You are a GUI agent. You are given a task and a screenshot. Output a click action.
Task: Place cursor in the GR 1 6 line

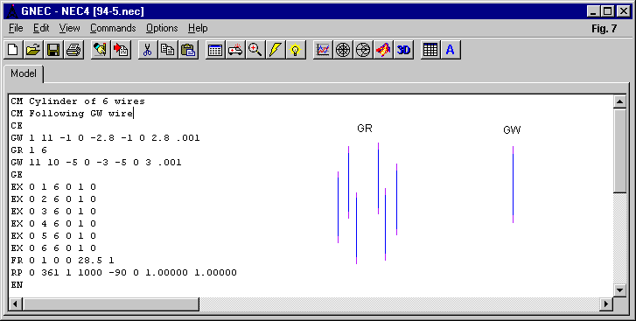29,150
